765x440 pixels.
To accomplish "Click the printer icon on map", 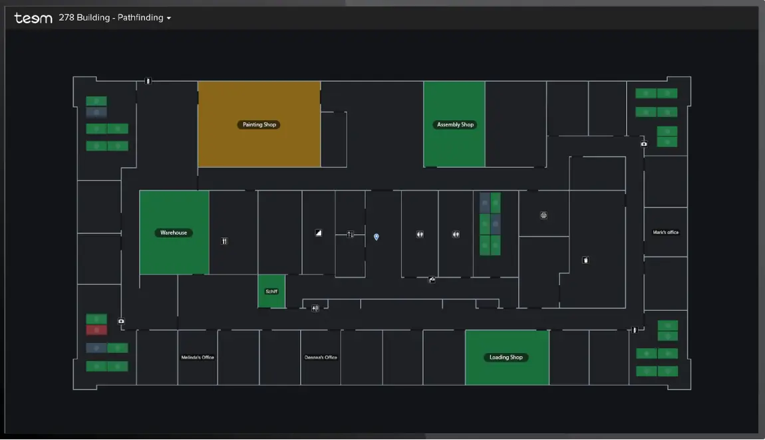I will point(543,215).
